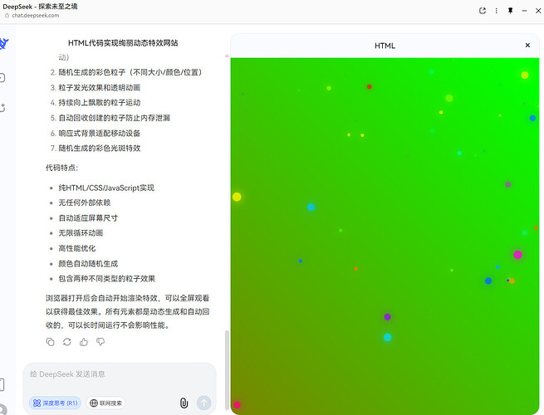Click the DeepSeek whale logo
Image resolution: width=544 pixels, height=415 pixels.
3,44
